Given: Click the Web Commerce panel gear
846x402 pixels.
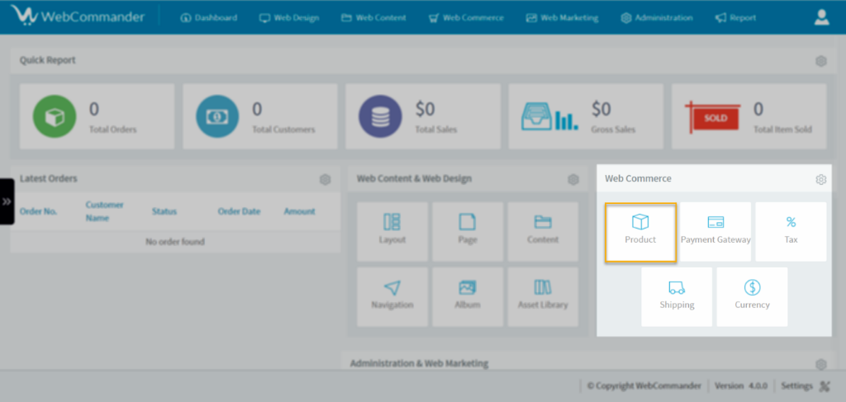Looking at the screenshot, I should pyautogui.click(x=820, y=179).
